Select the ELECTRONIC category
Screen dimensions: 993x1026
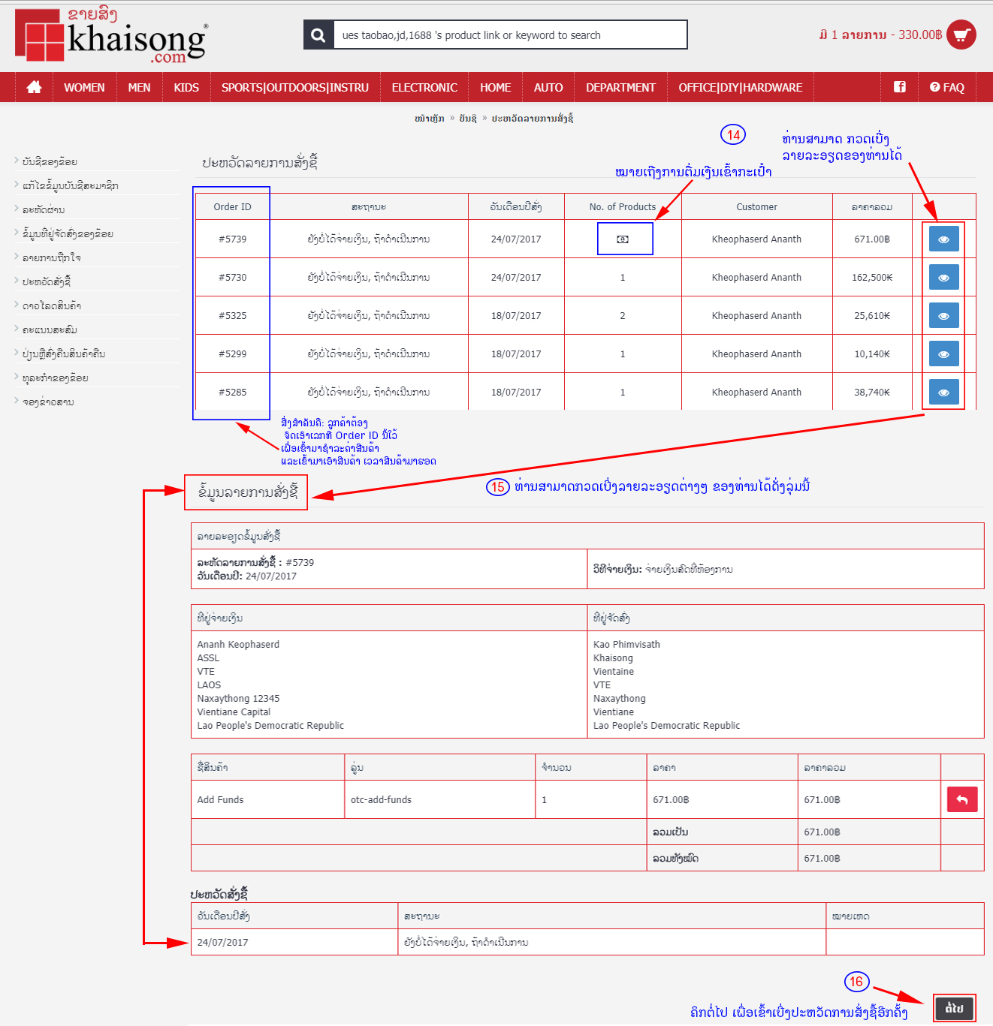(x=424, y=87)
